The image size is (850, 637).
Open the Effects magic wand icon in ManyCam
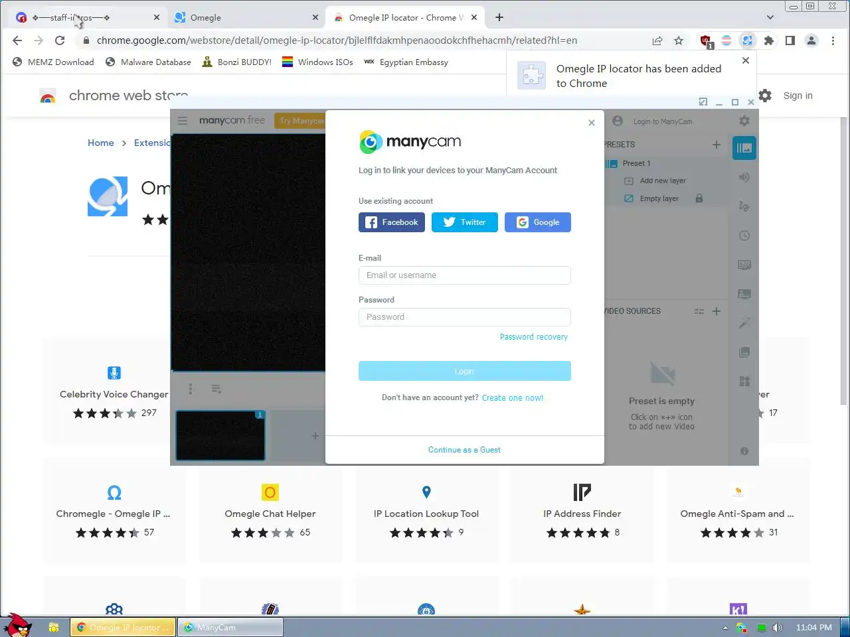pyautogui.click(x=744, y=323)
